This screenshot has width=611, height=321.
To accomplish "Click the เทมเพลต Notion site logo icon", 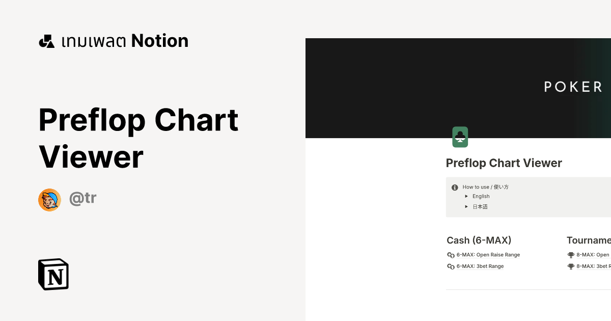I will pos(47,41).
